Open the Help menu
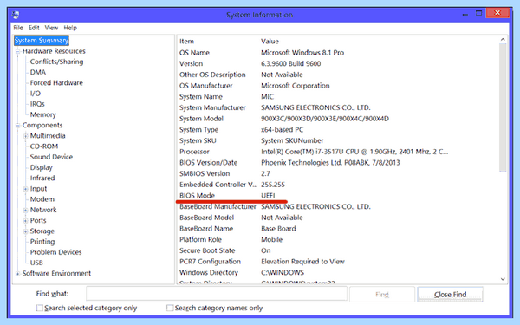 (x=70, y=28)
